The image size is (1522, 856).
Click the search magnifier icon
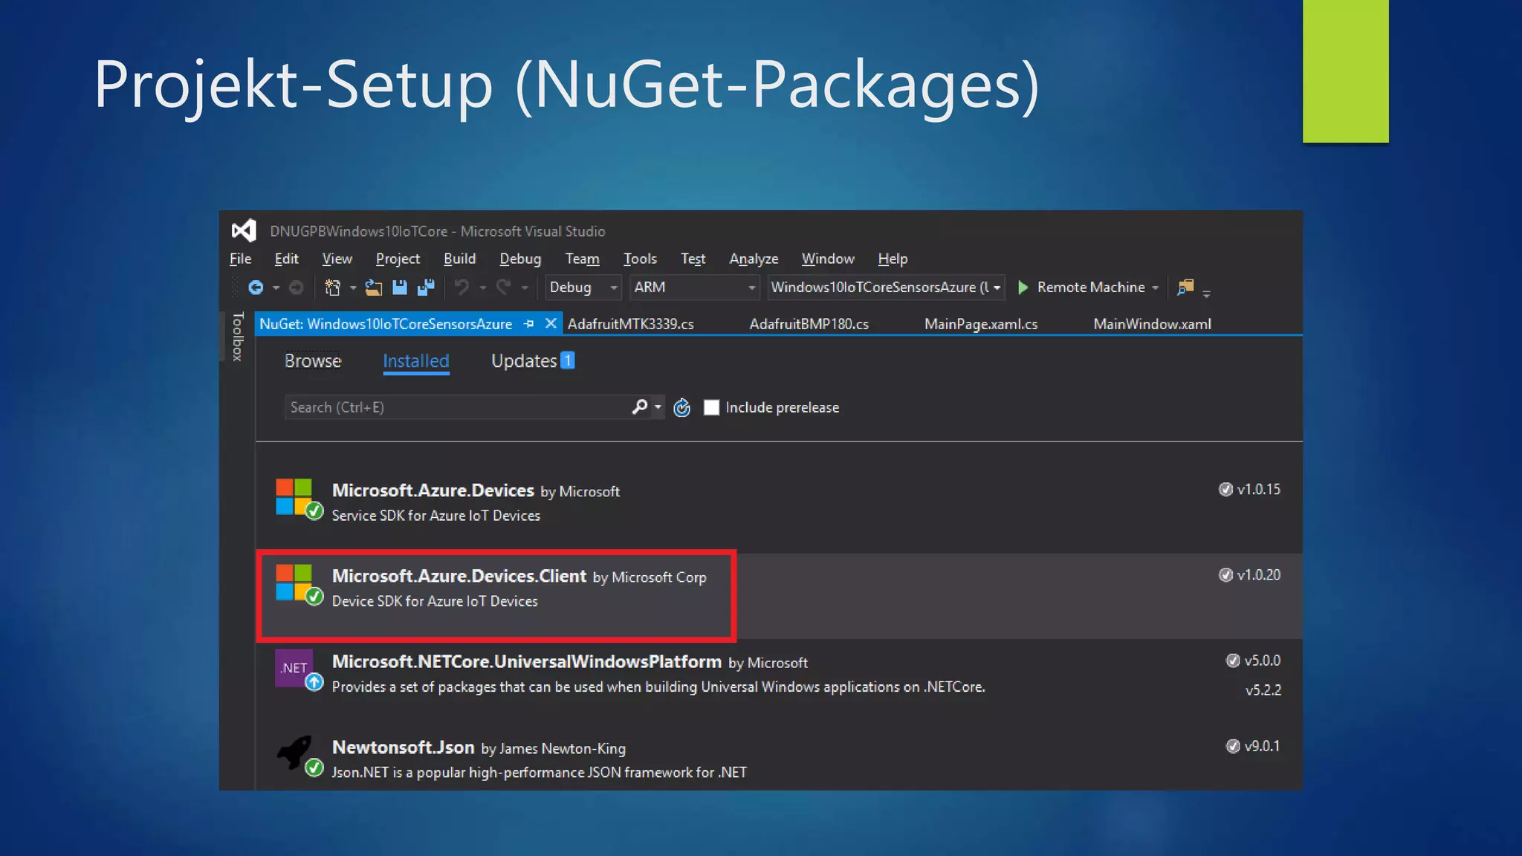click(639, 406)
